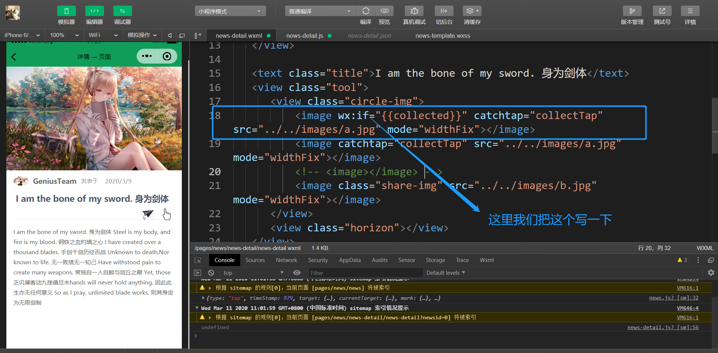Open the Sensor tab
Viewport: 718px width, 353px height.
pos(406,260)
